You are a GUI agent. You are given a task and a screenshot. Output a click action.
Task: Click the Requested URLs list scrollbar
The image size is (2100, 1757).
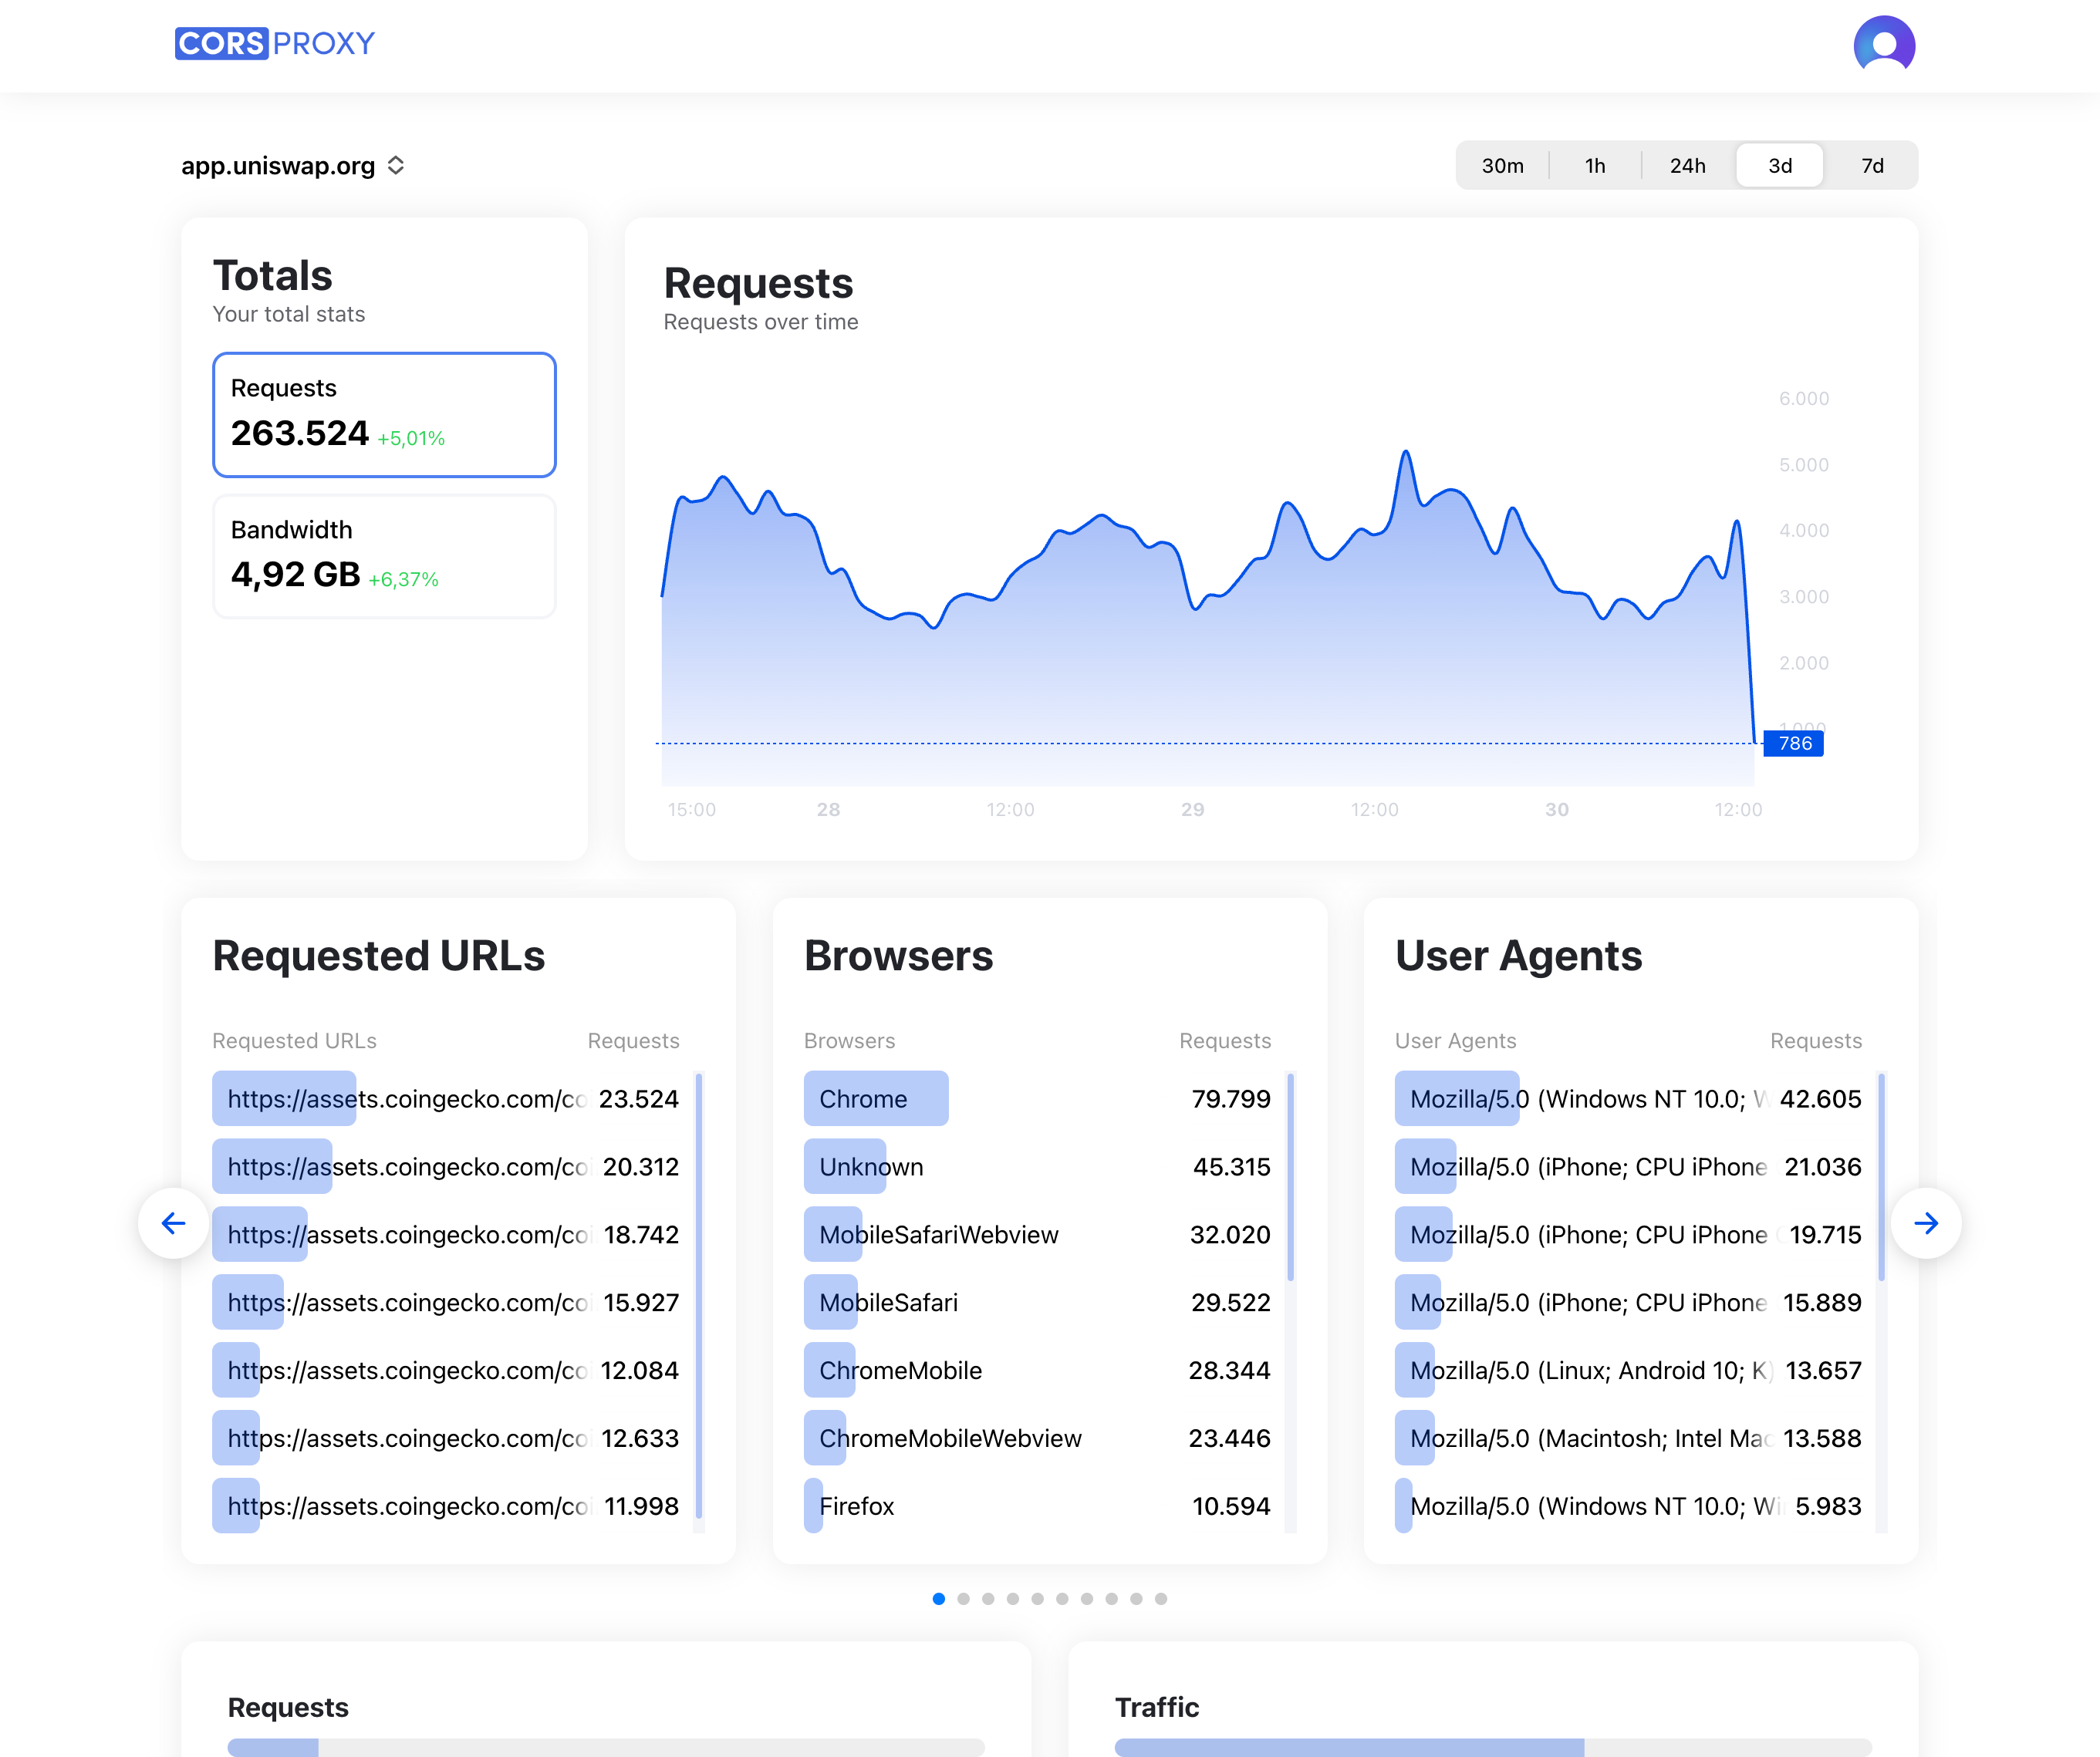point(698,1295)
